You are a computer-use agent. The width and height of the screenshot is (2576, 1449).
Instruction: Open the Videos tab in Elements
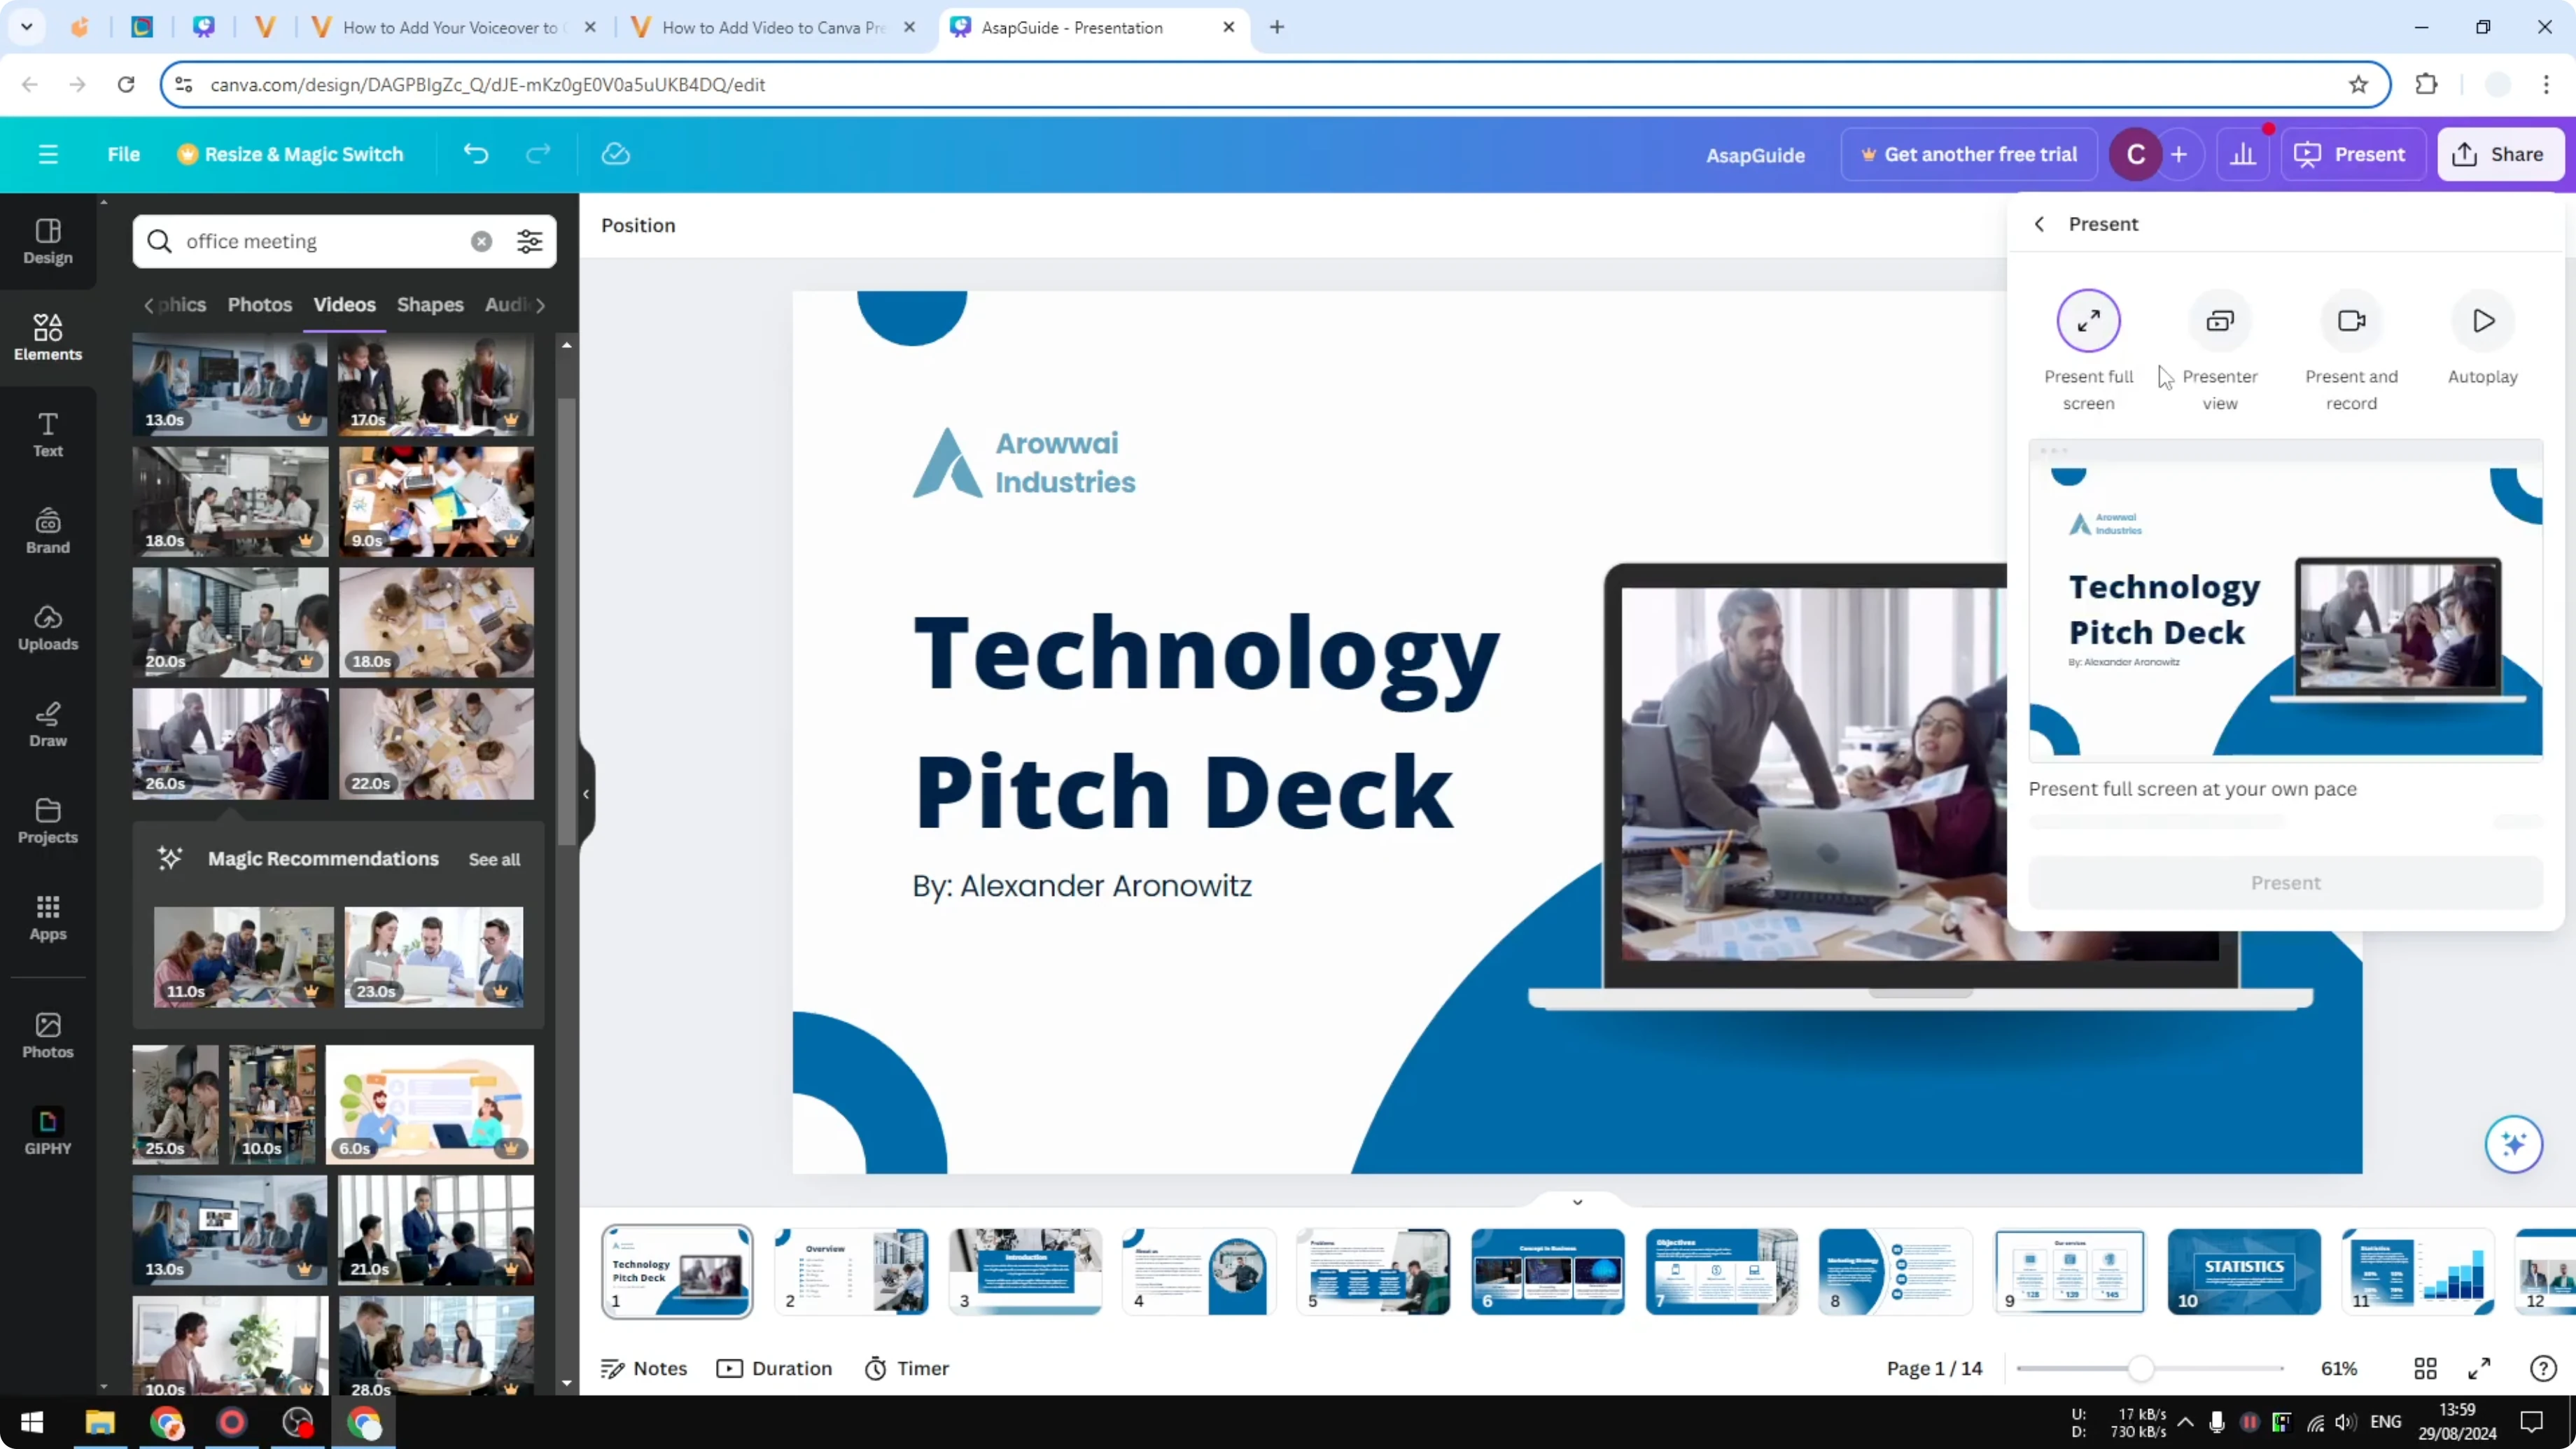tap(344, 304)
